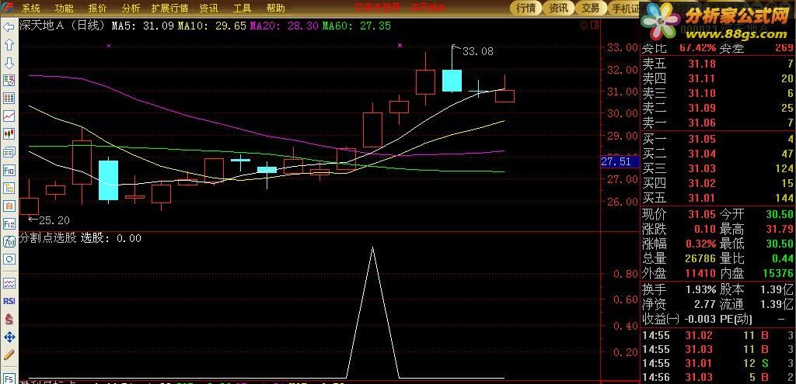Select the 买五 31.01 order row
This screenshot has height=384, width=796.
point(717,198)
